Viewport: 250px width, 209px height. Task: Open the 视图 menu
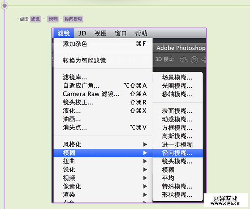(x=101, y=33)
